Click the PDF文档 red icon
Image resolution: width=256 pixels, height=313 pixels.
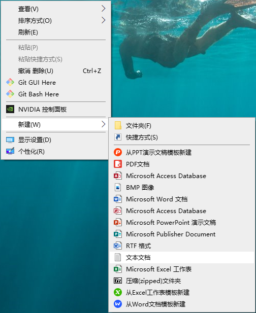tap(118, 164)
